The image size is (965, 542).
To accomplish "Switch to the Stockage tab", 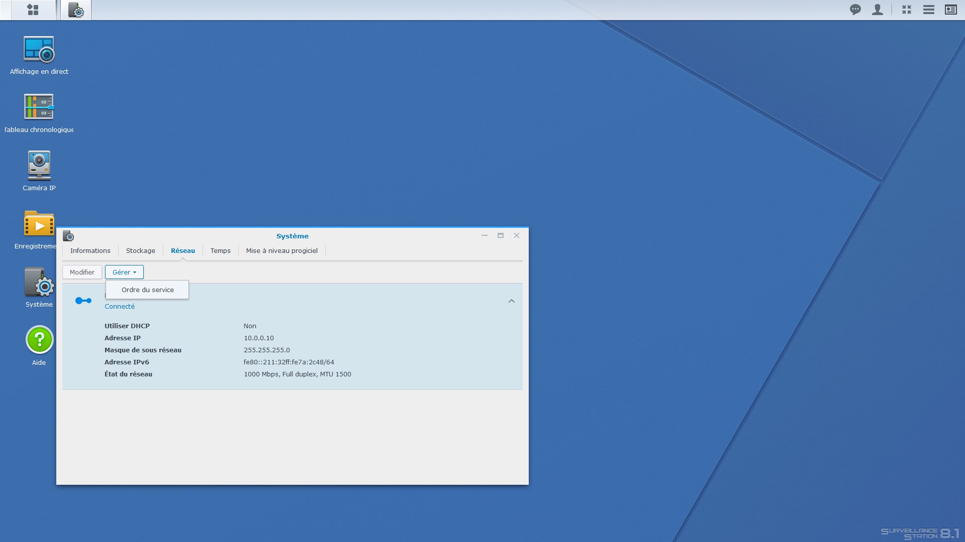I will tap(141, 250).
